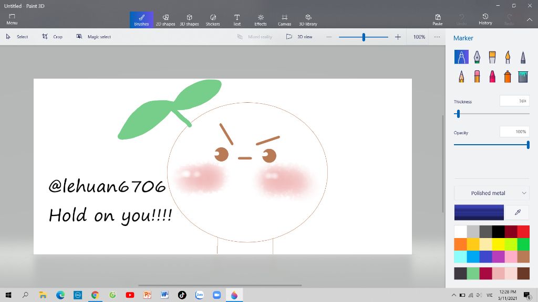This screenshot has height=302, width=538.
Task: Activate the Fill bucket tool
Action: coord(523,77)
